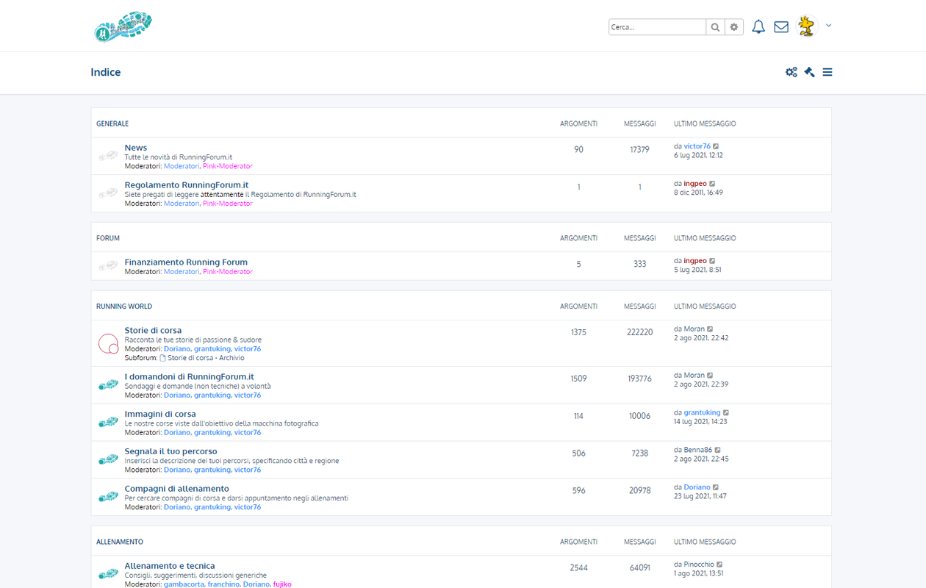Viewport: 926px width, 588px height.
Task: Click the Allenamento e tecnica shoe icon
Action: (108, 574)
